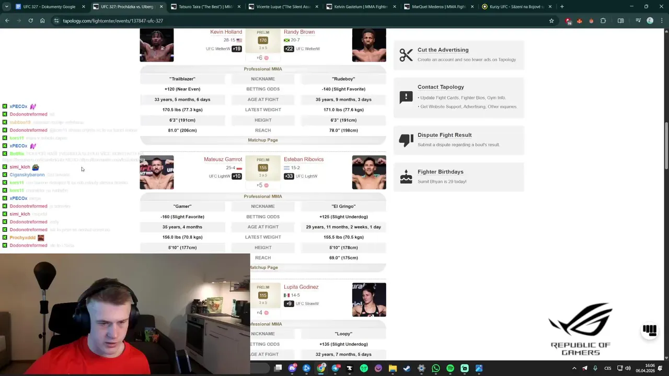Open the Task View taskbar icon
The height and width of the screenshot is (376, 669).
click(278, 368)
